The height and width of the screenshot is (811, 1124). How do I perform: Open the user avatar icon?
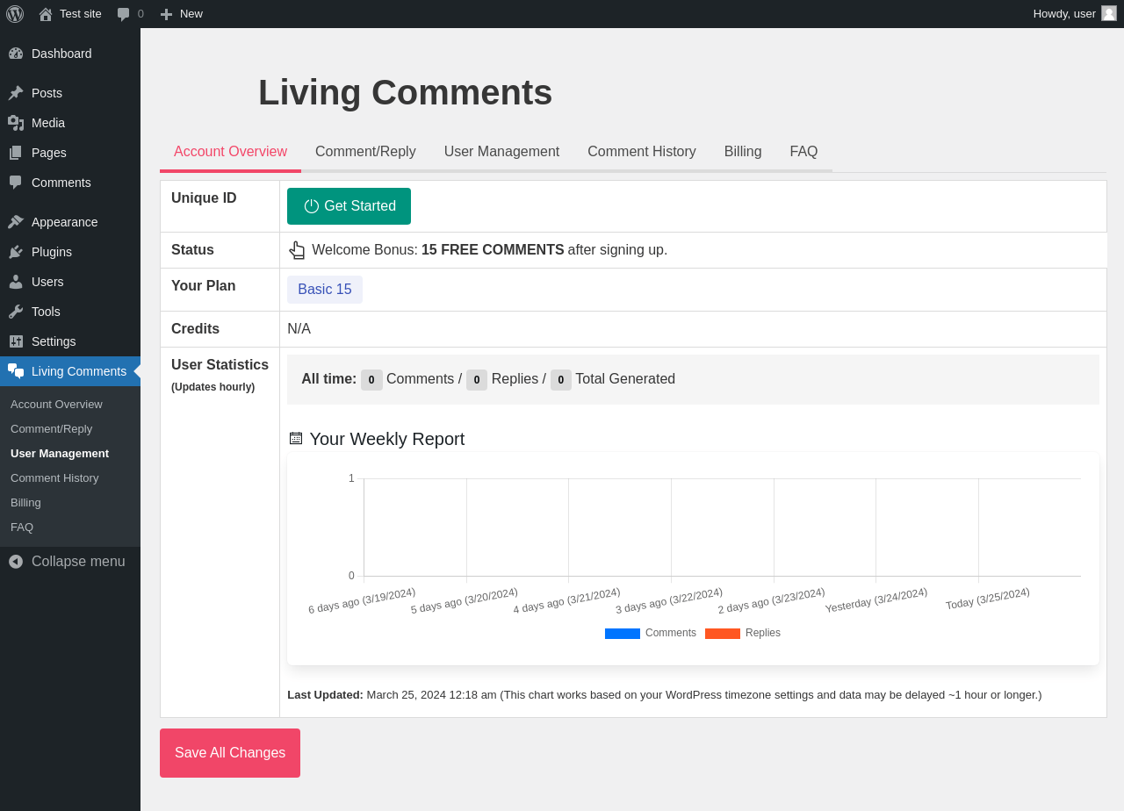click(1109, 13)
